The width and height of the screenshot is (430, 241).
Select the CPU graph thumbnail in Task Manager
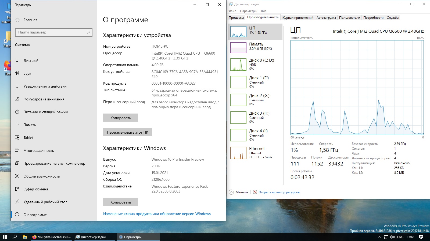pos(238,32)
